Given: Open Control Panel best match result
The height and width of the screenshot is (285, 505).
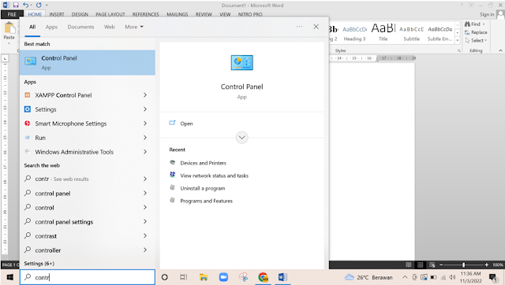Looking at the screenshot, I should point(88,63).
